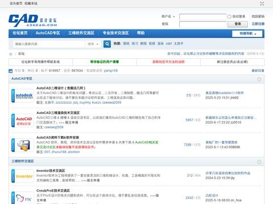Click 论坛 in breadcrumb
Screen dimensions: 273x204
(x=21, y=54)
